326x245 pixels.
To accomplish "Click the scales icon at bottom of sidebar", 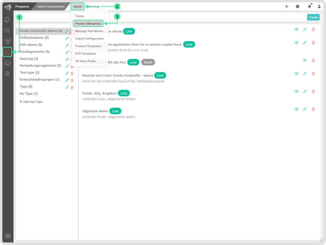I will (8, 236).
